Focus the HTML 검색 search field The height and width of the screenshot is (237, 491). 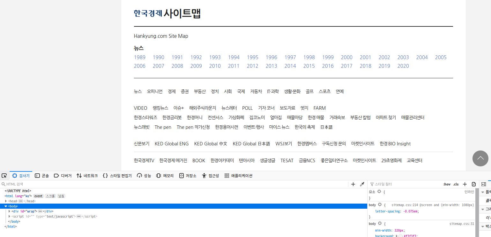[175, 184]
